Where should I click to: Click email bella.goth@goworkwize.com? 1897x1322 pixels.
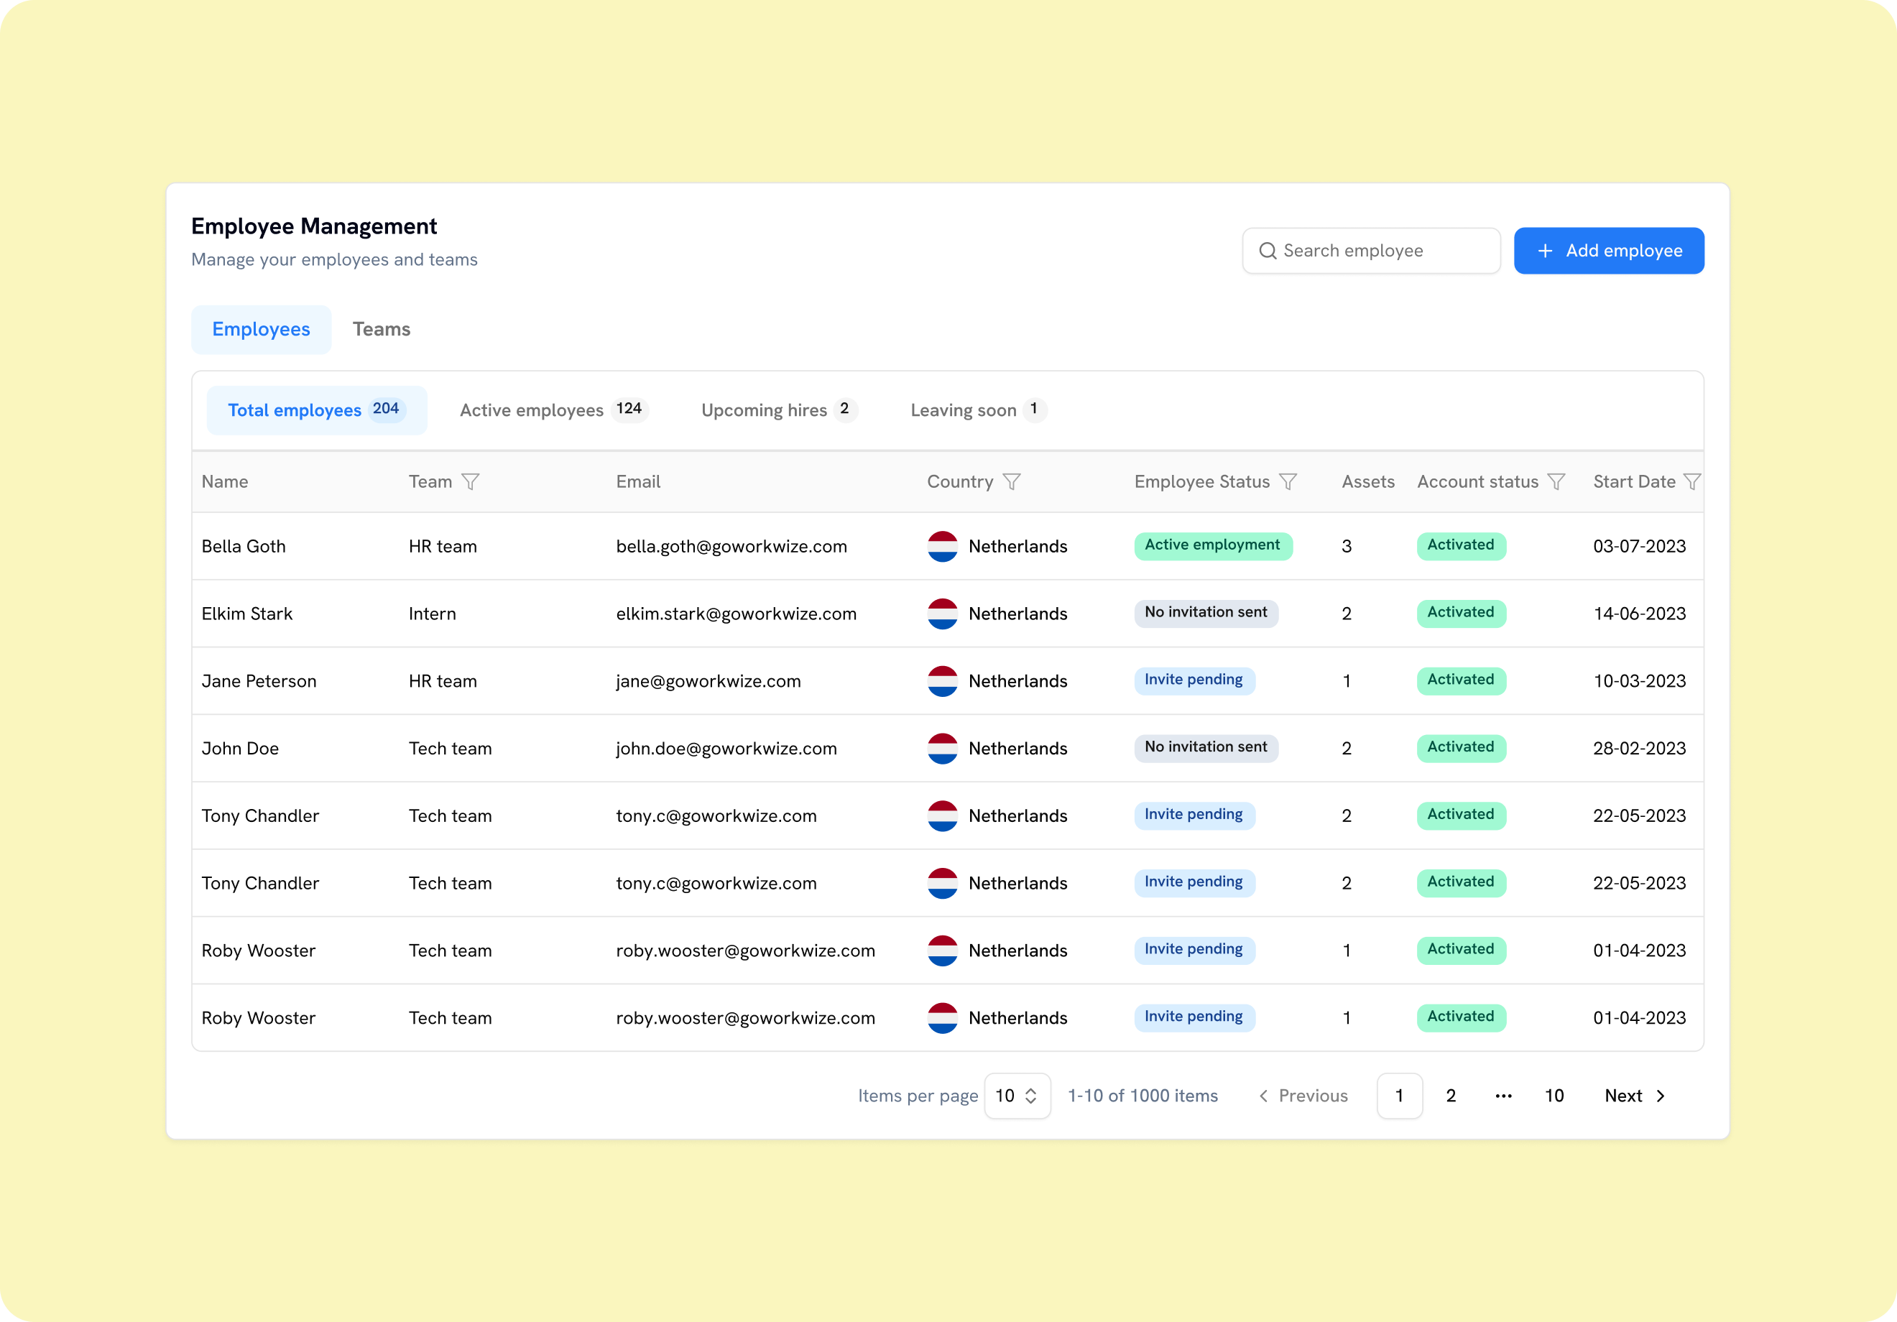pyautogui.click(x=731, y=546)
